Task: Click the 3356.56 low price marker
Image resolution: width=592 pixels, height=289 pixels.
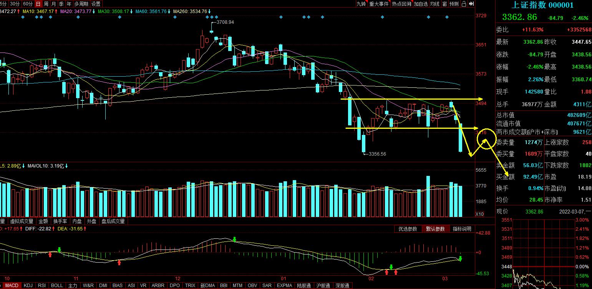Action: 377,154
